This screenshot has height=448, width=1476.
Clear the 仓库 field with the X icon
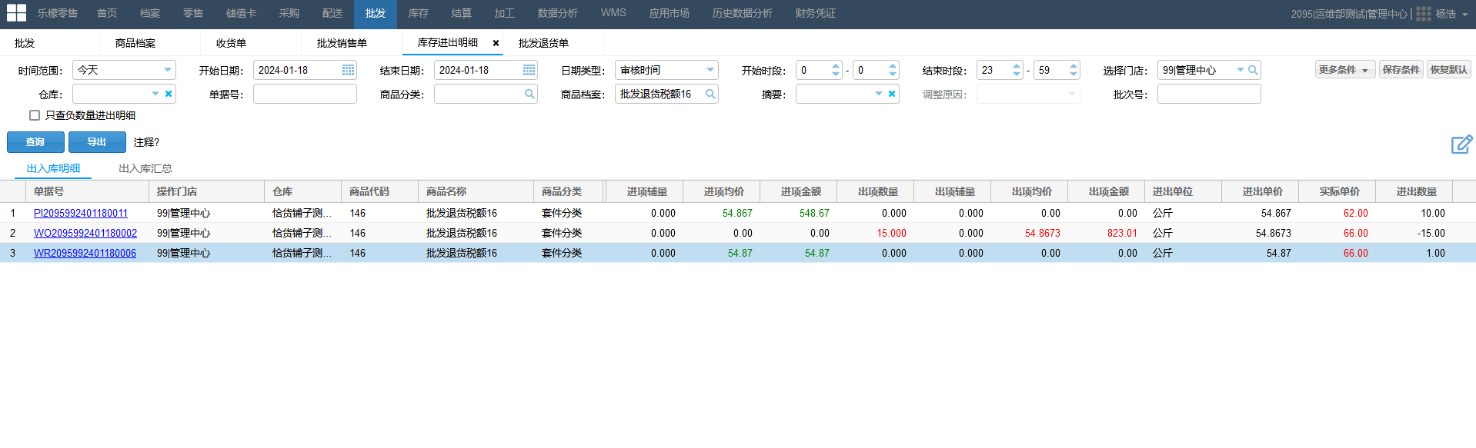pos(169,94)
